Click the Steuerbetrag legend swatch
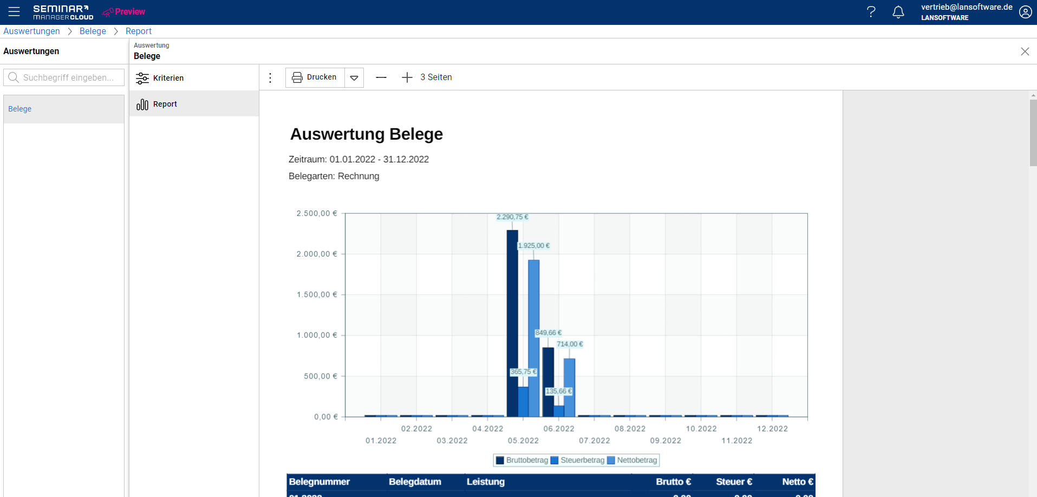 tap(555, 460)
